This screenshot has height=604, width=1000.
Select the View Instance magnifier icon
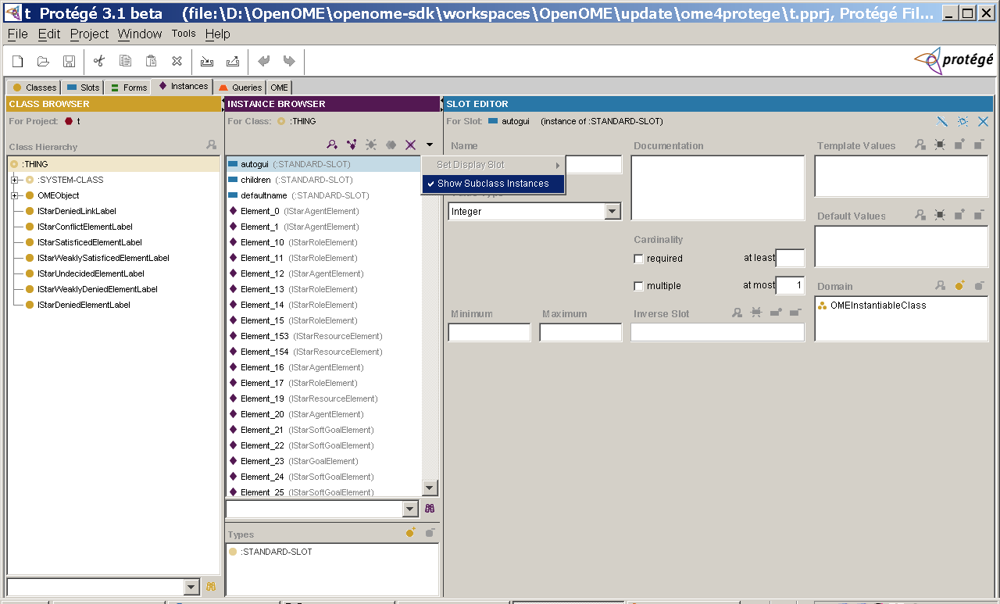tap(331, 145)
